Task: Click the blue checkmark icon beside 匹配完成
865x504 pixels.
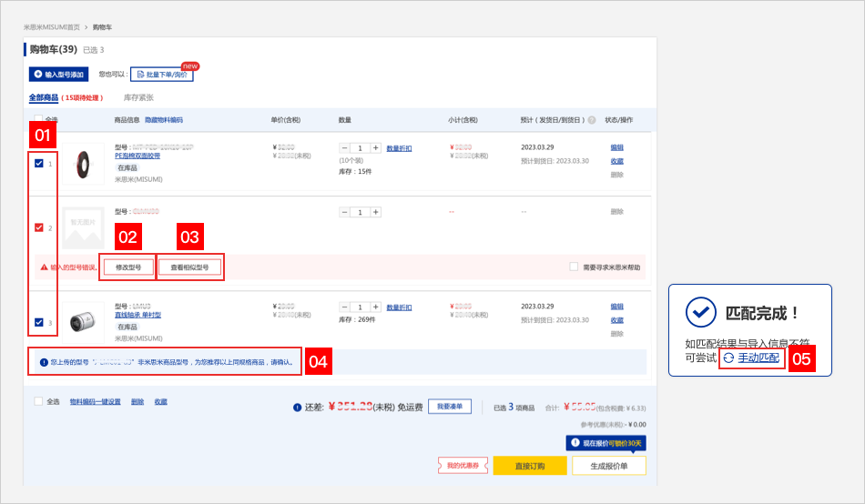Action: 700,312
